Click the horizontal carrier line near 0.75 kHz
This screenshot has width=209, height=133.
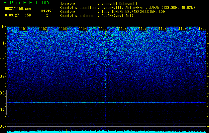106,102
